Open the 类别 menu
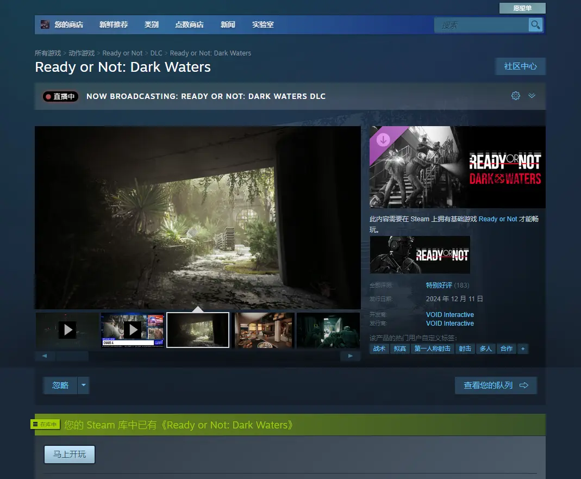 pos(152,24)
